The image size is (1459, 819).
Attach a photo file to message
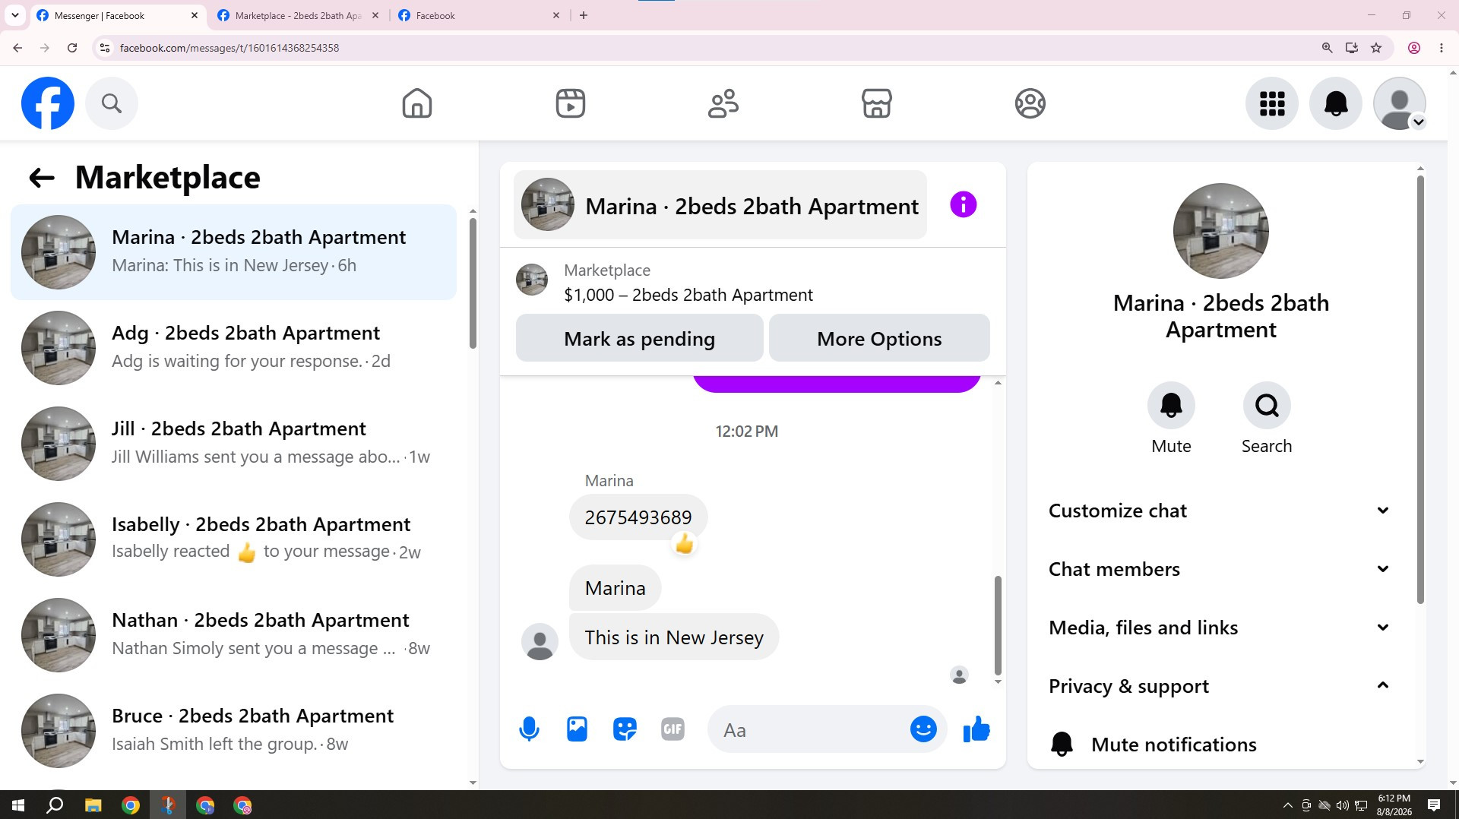click(x=578, y=730)
